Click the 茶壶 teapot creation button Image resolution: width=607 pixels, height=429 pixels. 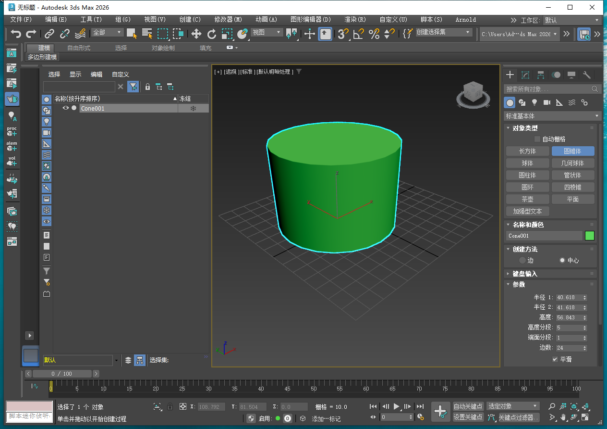click(527, 199)
